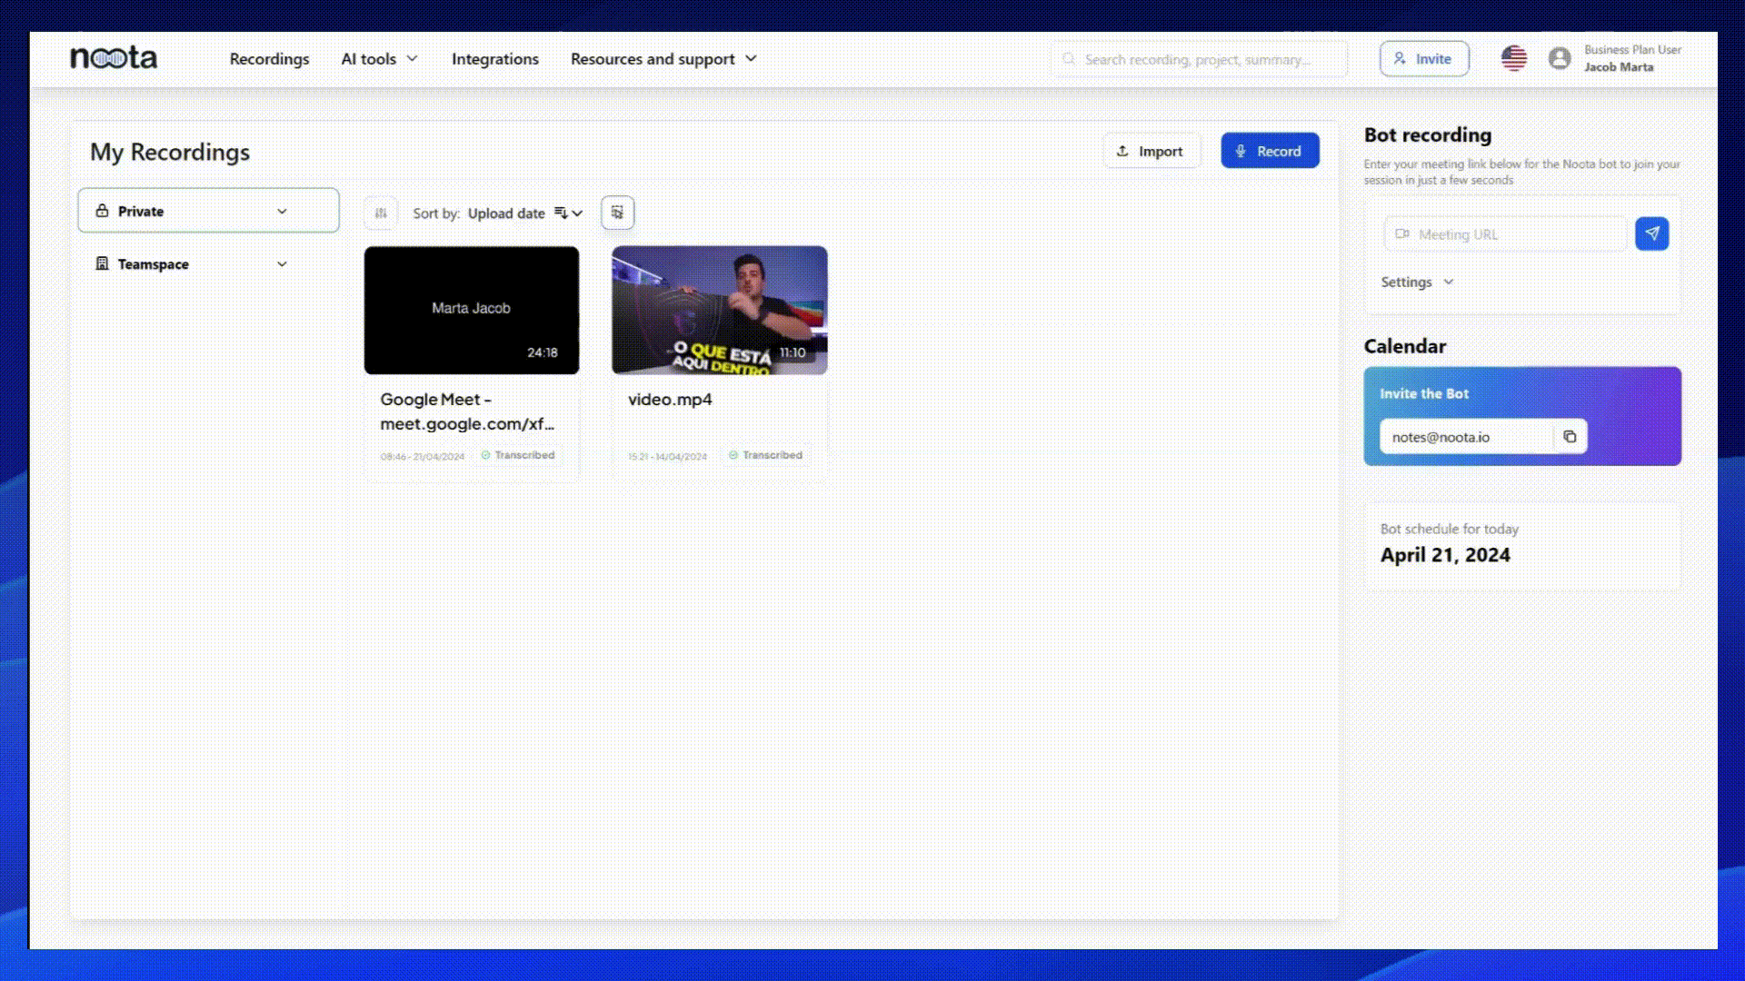Click the search magnifier icon
Viewport: 1745px width, 981px height.
1069,59
